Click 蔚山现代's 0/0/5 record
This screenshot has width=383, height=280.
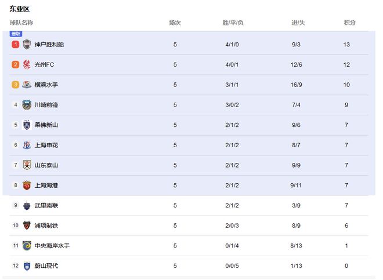pos(232,266)
